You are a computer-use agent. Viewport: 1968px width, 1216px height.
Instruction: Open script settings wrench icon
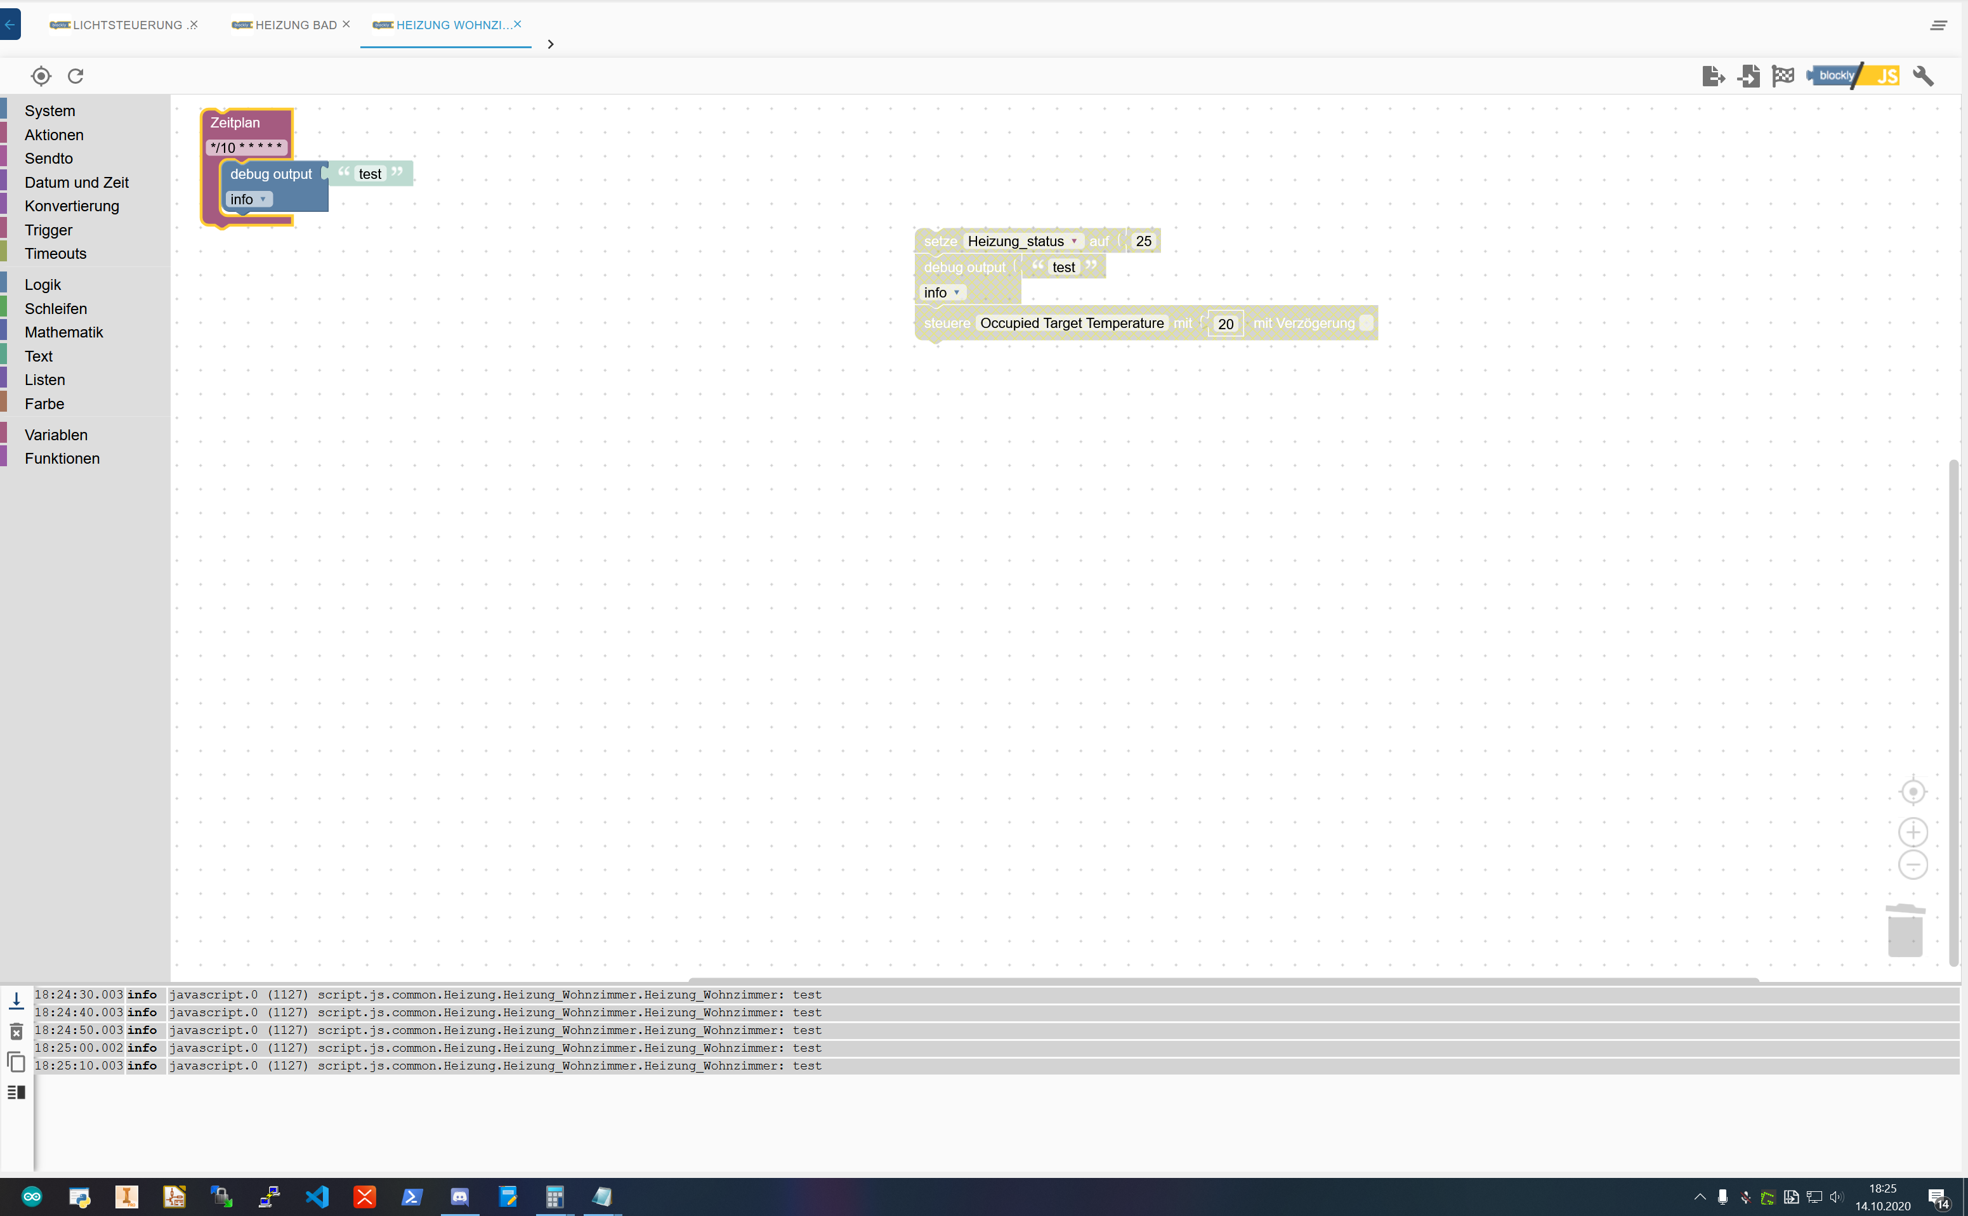1923,75
